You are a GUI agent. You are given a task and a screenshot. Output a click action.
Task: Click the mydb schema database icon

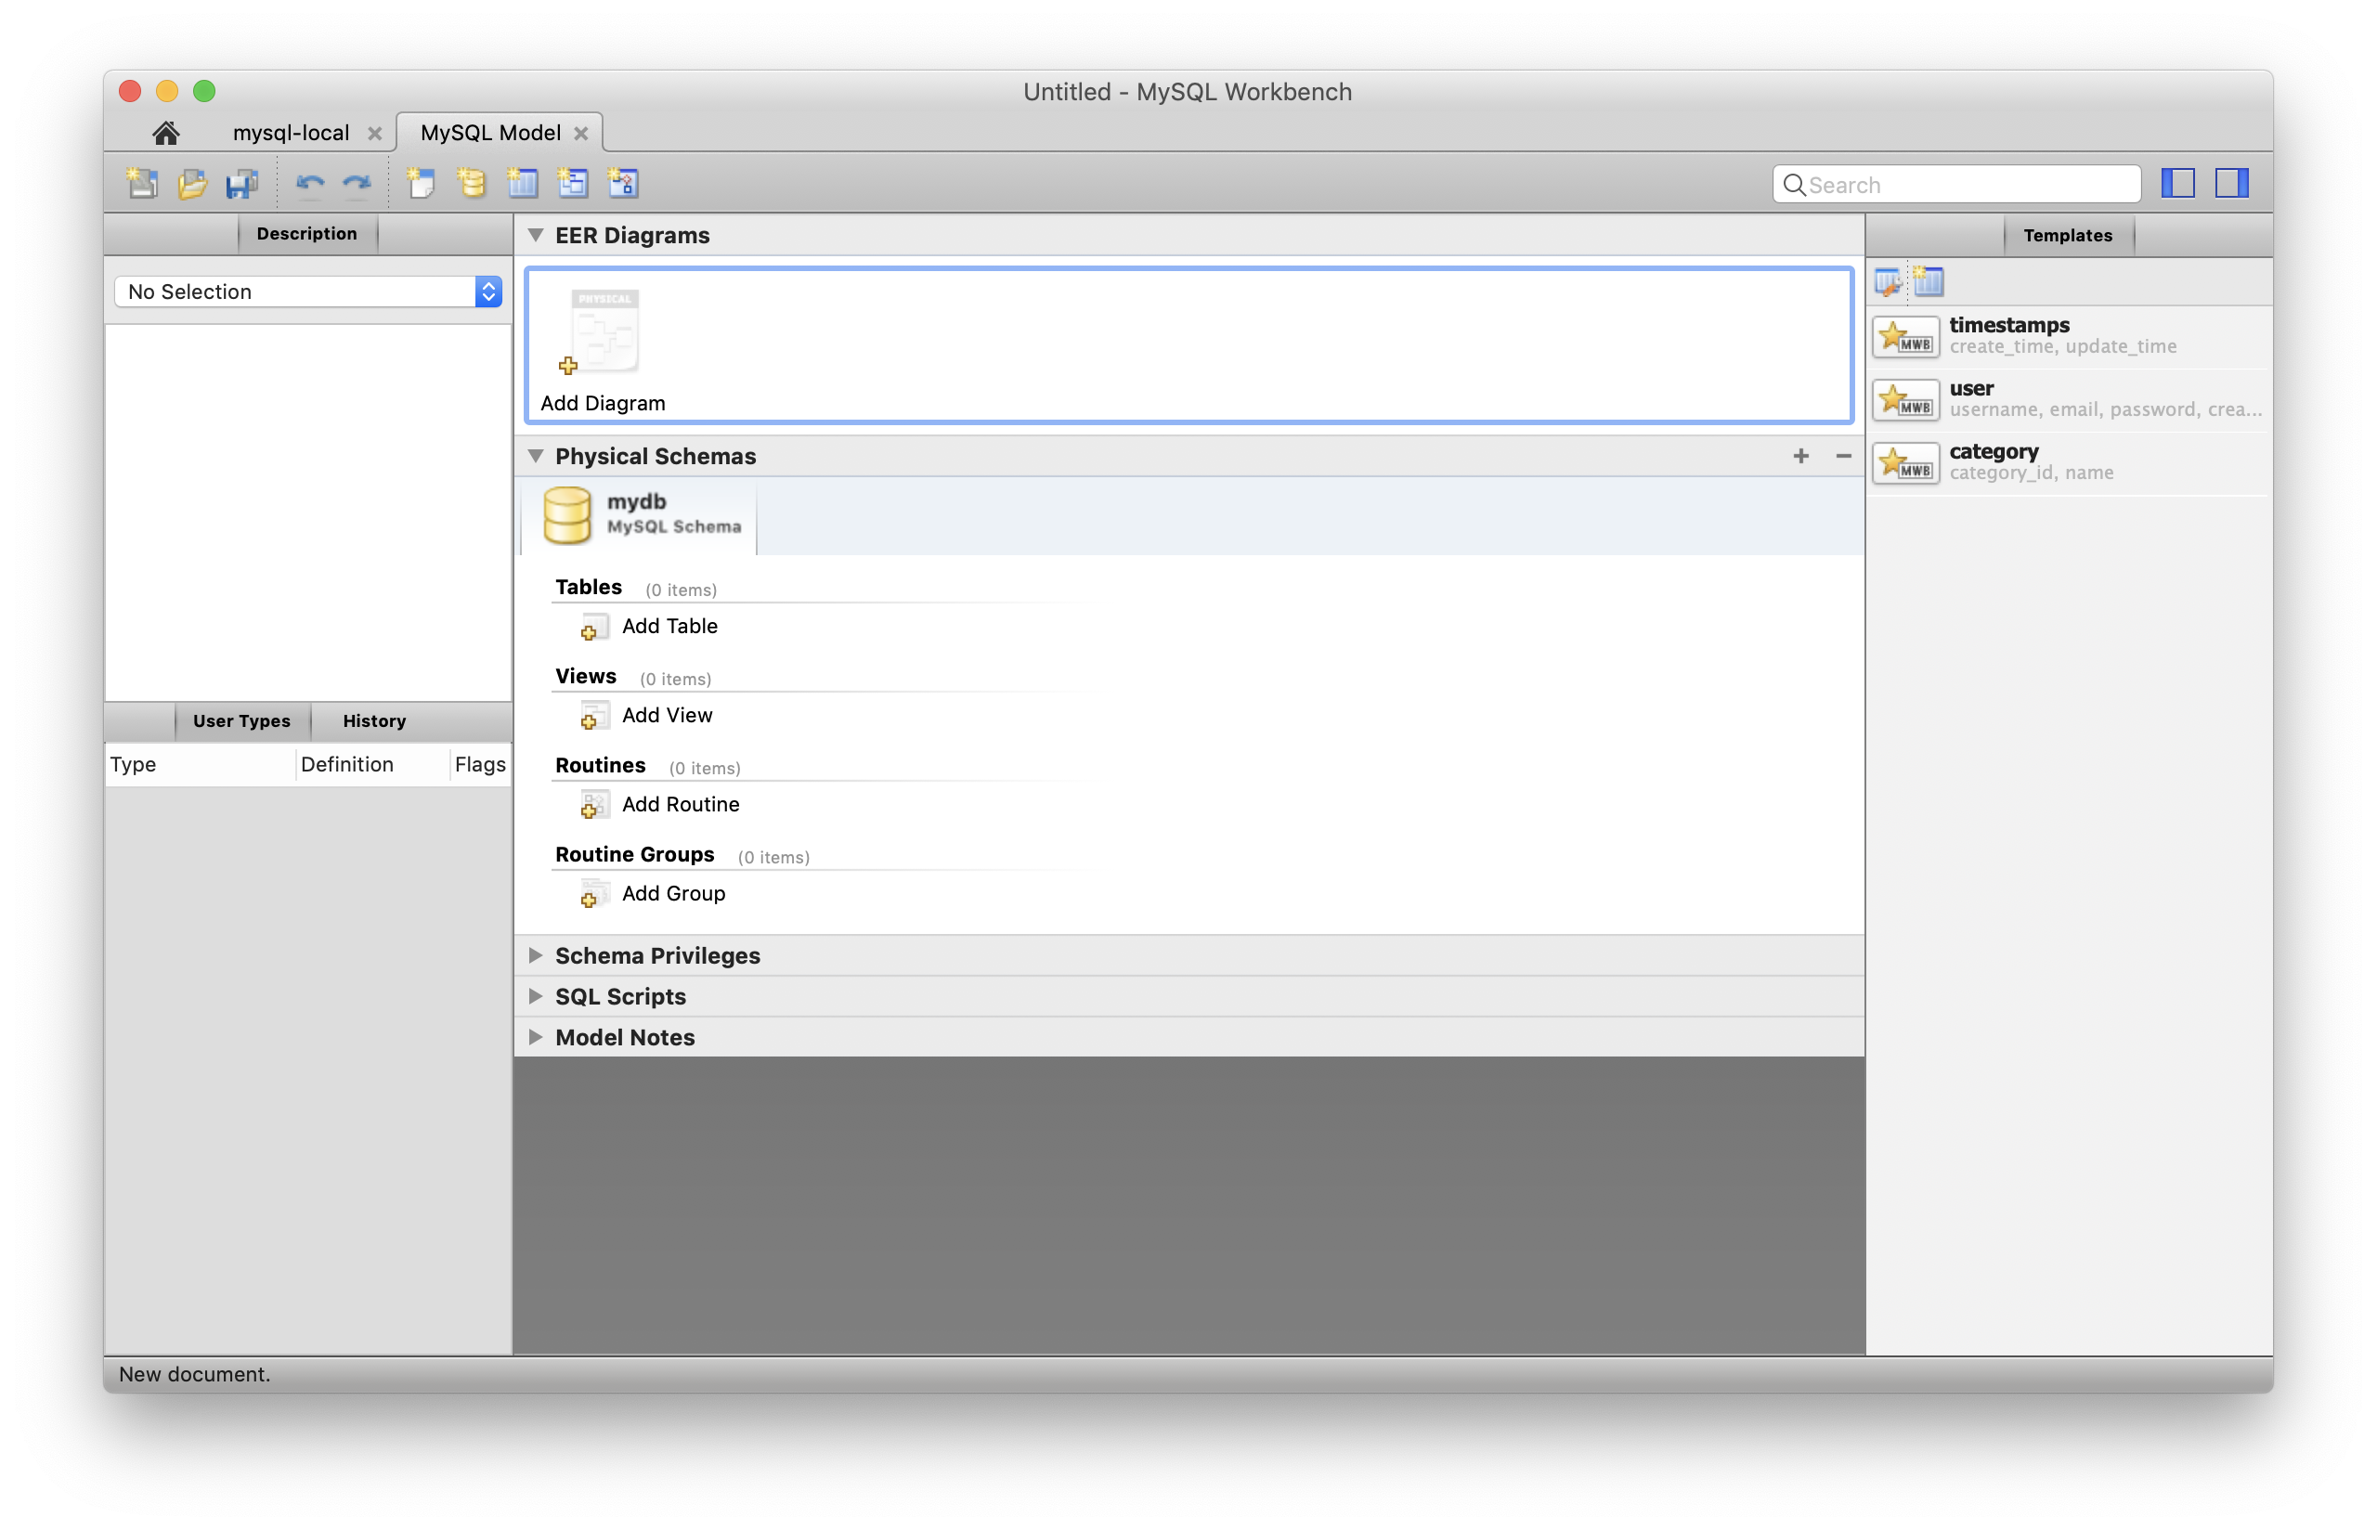(567, 514)
